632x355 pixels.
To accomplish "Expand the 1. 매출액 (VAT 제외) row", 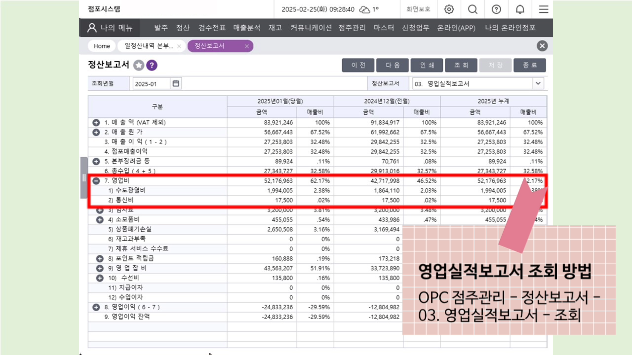I will pyautogui.click(x=96, y=123).
